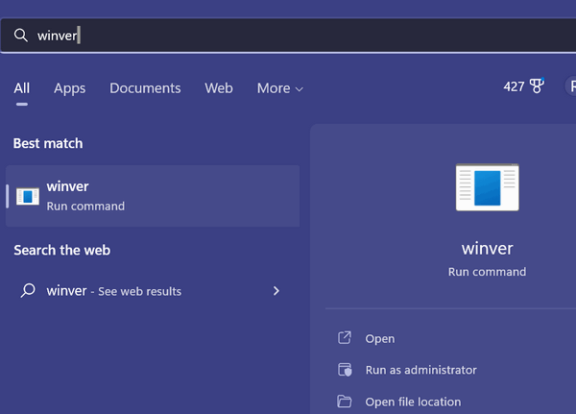
Task: Click the web search magnifier icon
Action: pyautogui.click(x=28, y=290)
